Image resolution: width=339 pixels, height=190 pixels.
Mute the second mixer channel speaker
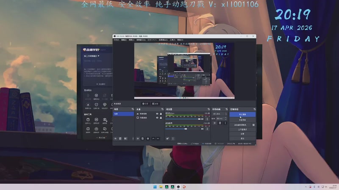(203, 129)
